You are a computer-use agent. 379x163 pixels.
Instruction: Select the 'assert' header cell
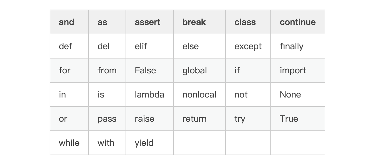click(147, 22)
